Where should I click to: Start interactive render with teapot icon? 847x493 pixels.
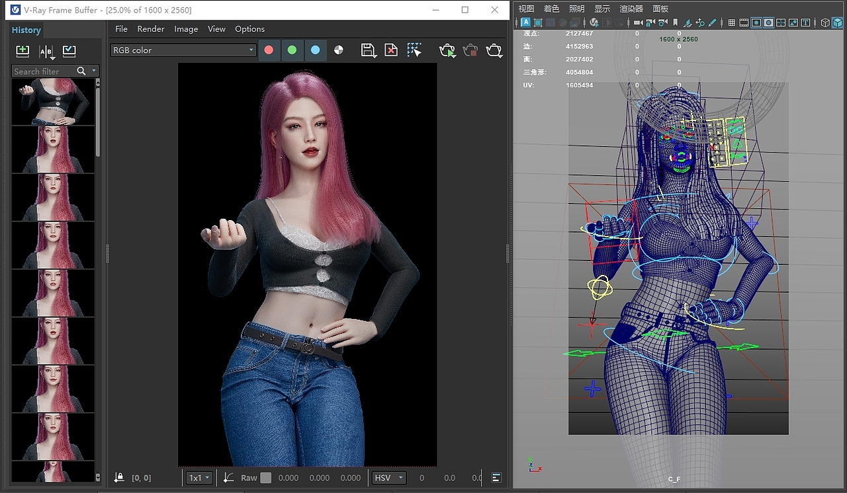(447, 50)
